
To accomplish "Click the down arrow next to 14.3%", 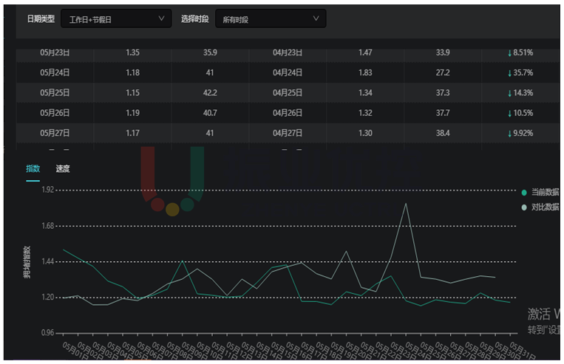I will (509, 93).
